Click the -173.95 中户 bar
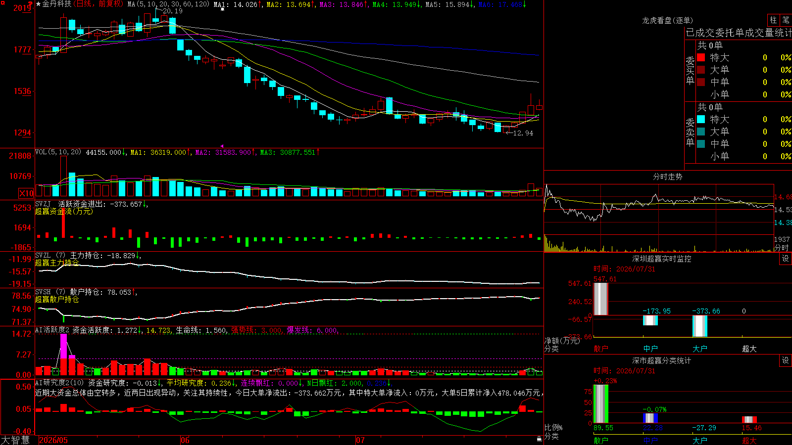 [x=650, y=320]
